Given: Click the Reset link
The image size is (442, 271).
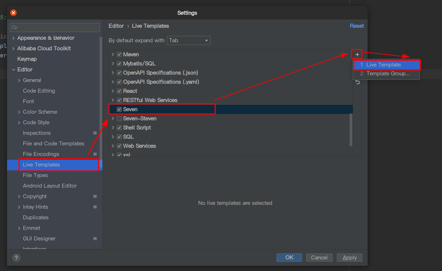Looking at the screenshot, I should pos(357,26).
